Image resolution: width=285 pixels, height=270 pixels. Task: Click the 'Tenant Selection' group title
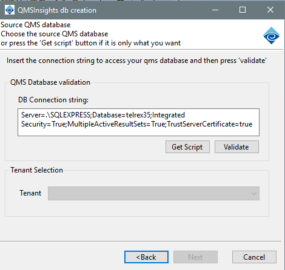point(37,170)
